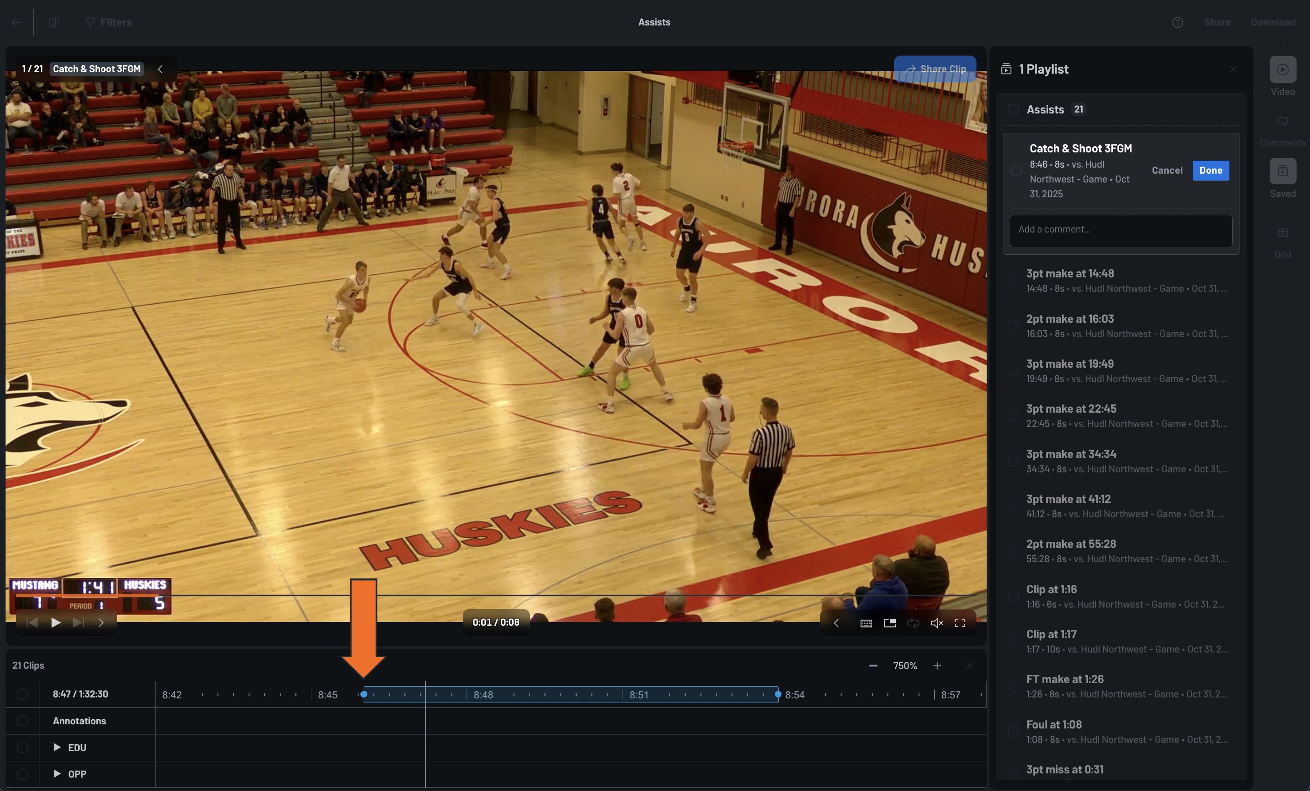This screenshot has height=791, width=1310.
Task: Click the Done button
Action: click(1210, 170)
